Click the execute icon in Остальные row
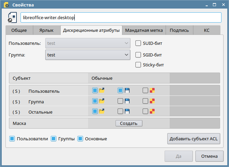 [152, 111]
